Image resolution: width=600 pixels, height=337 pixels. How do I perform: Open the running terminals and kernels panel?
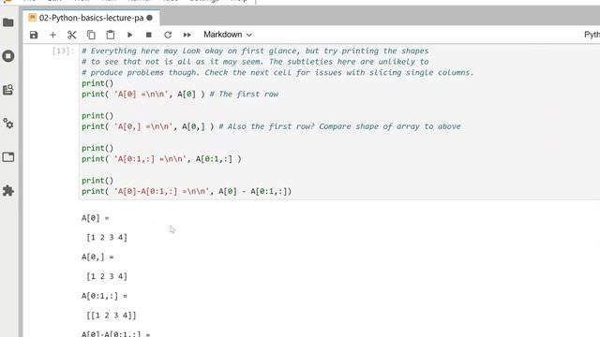[x=8, y=56]
